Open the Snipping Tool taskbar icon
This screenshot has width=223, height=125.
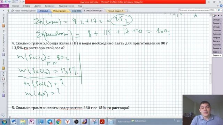point(94,122)
